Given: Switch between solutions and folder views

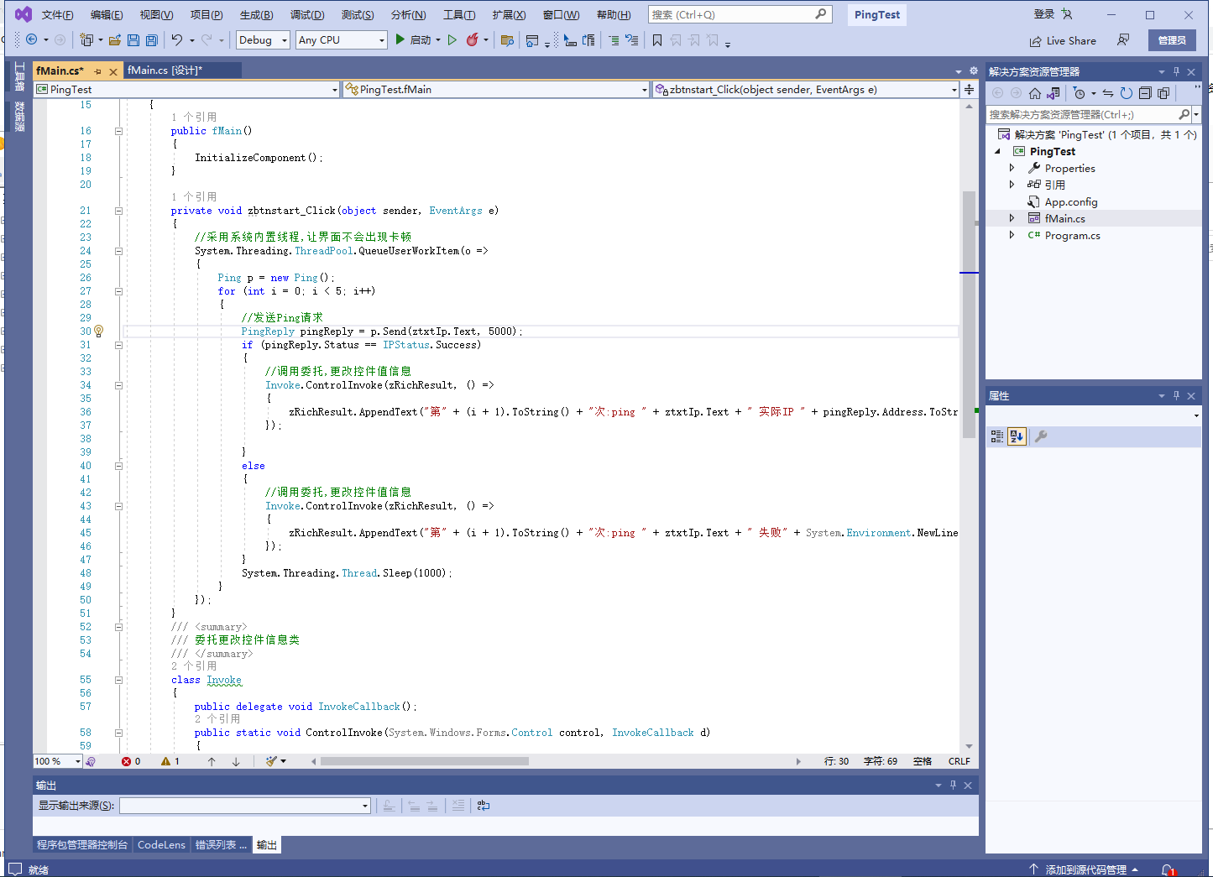Looking at the screenshot, I should 1054,93.
